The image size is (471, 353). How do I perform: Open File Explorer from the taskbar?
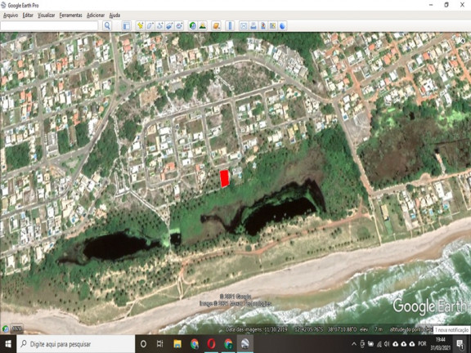[x=177, y=344]
